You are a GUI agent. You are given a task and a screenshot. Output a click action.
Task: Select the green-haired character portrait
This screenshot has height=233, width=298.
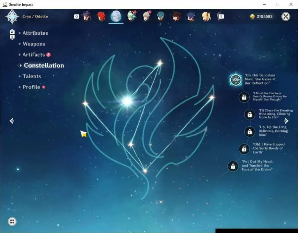point(131,16)
